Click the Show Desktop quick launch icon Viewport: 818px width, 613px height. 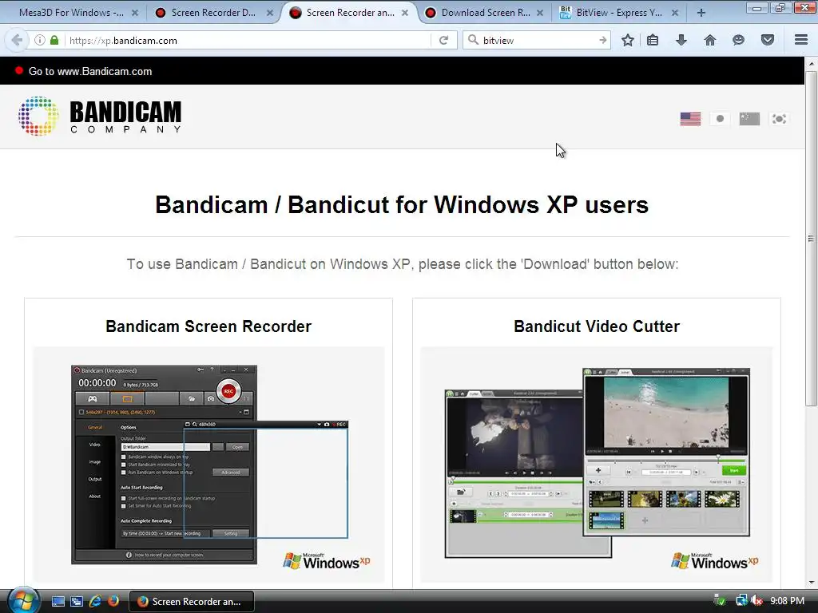coord(58,602)
